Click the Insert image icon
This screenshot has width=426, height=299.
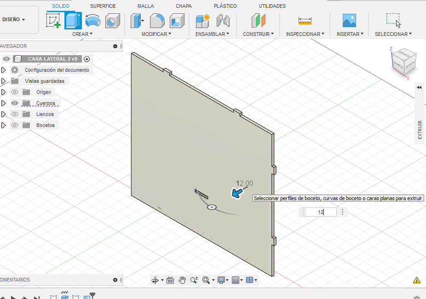[x=349, y=21]
